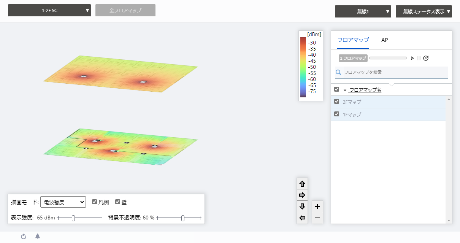Image resolution: width=460 pixels, height=243 pixels.
Task: Uncheck the 凡例 checkbox
Action: coord(95,202)
